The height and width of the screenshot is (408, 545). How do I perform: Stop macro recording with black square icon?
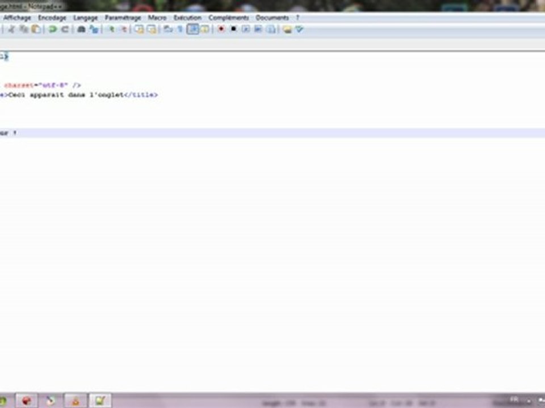233,29
